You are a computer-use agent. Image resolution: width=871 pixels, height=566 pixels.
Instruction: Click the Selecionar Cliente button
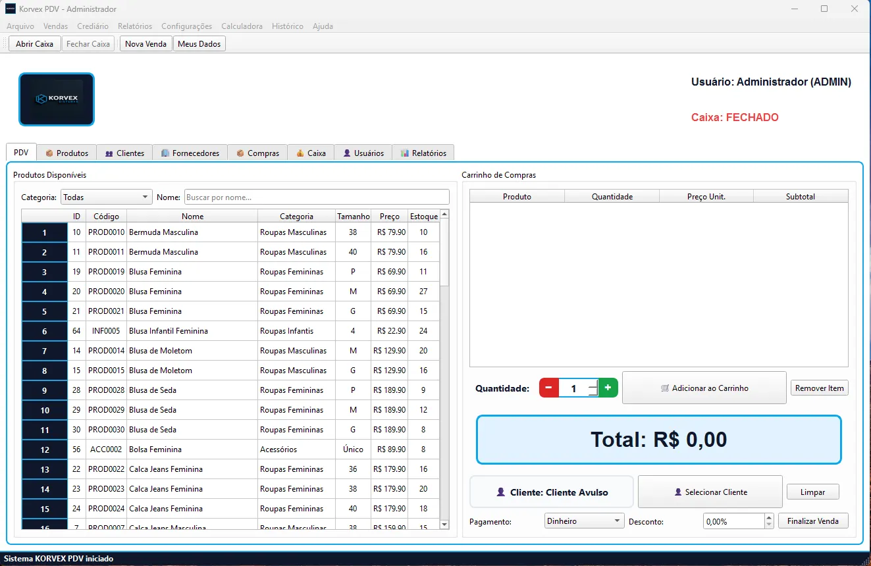pyautogui.click(x=710, y=492)
